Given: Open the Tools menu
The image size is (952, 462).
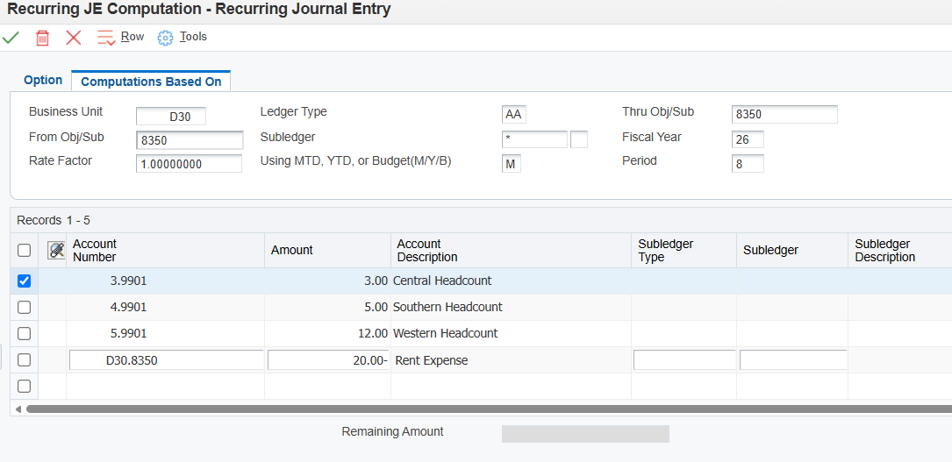Looking at the screenshot, I should pyautogui.click(x=193, y=37).
